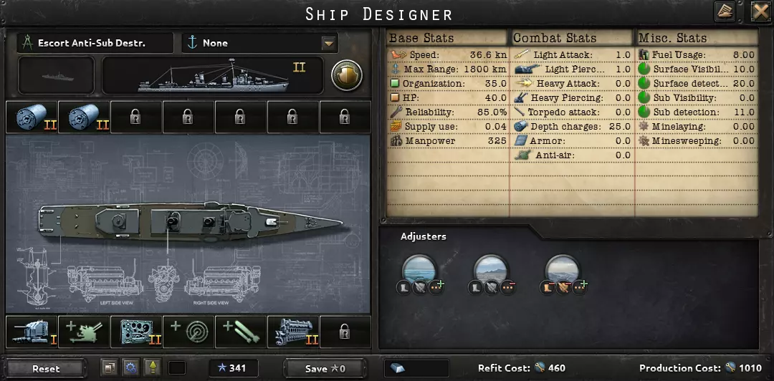The image size is (774, 381).
Task: Open the hull class II ship selector
Action: 212,75
